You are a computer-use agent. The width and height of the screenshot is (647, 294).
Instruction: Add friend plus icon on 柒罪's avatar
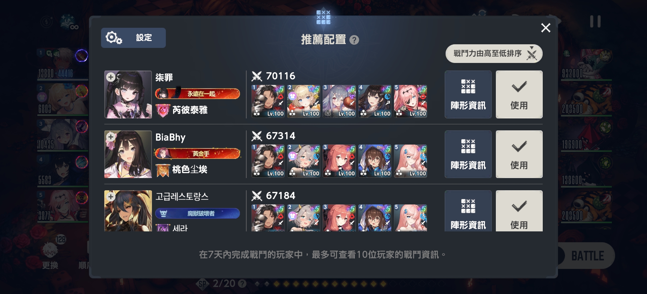tap(111, 77)
